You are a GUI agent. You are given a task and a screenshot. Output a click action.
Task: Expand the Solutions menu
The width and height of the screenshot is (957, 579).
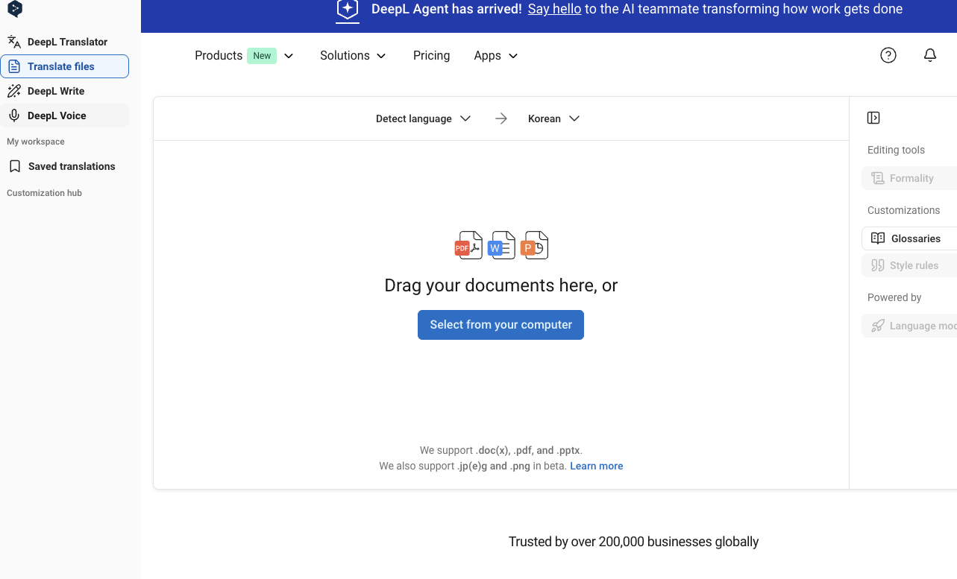point(353,56)
